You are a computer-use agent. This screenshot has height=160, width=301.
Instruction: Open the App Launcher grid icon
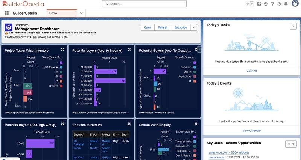[x=7, y=13]
